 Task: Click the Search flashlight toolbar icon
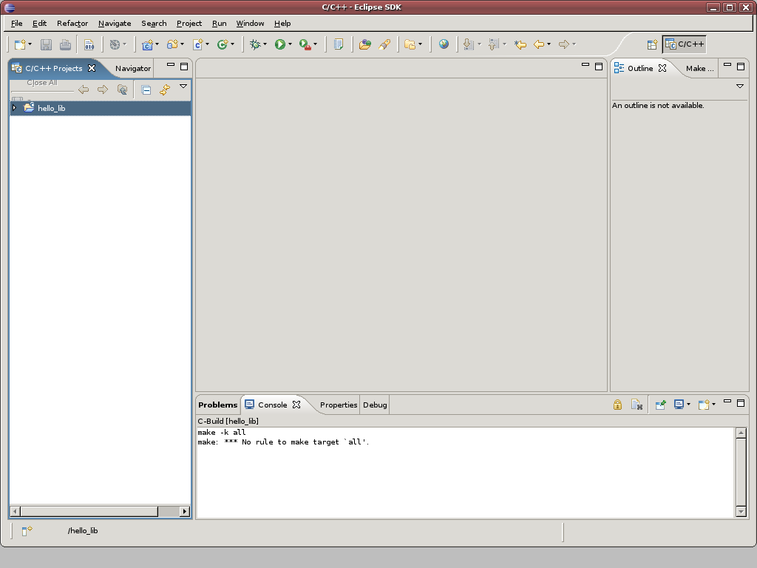[x=384, y=44]
